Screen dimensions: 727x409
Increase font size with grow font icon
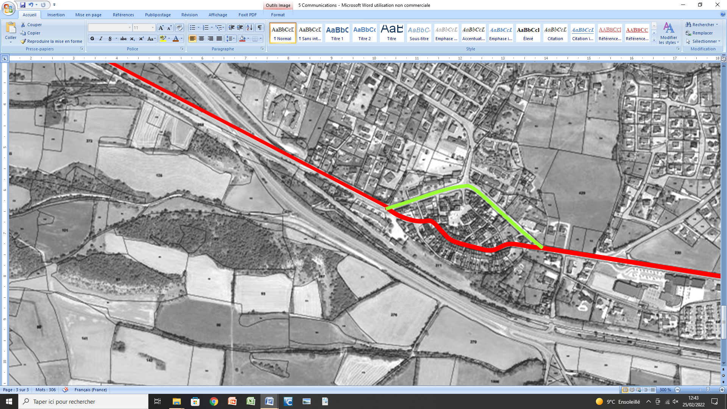[x=161, y=28]
